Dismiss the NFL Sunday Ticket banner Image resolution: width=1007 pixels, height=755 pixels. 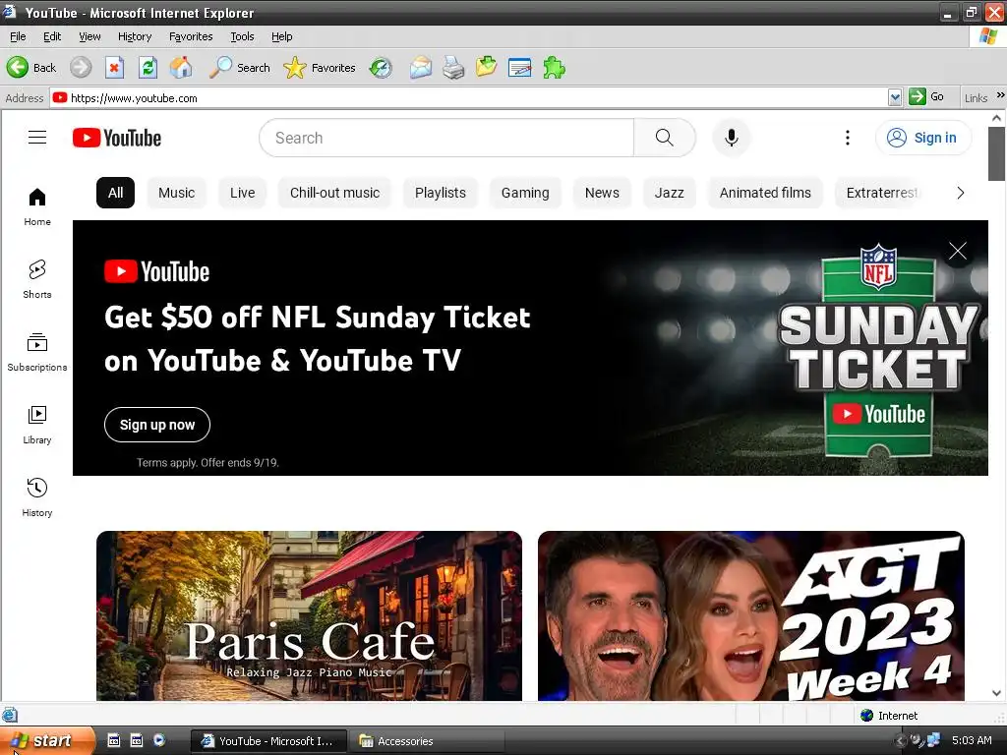958,251
